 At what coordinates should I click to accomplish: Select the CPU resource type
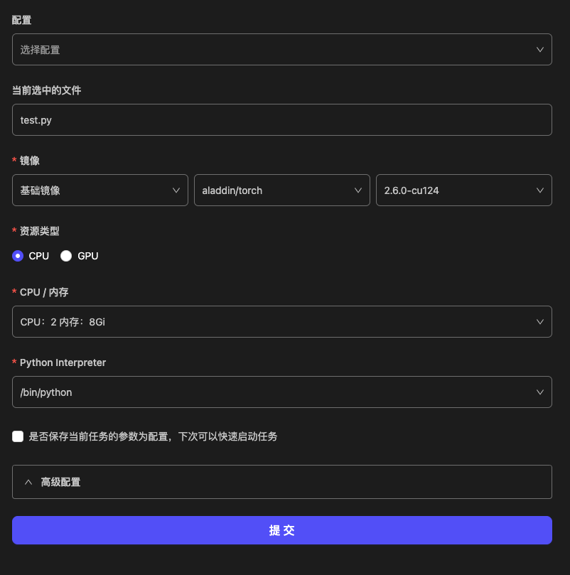point(17,256)
